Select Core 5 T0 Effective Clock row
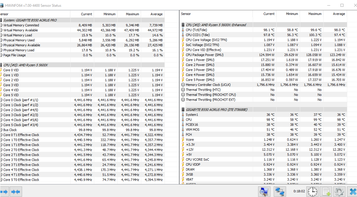Viewport: 357px width, 197px height. coord(82,180)
